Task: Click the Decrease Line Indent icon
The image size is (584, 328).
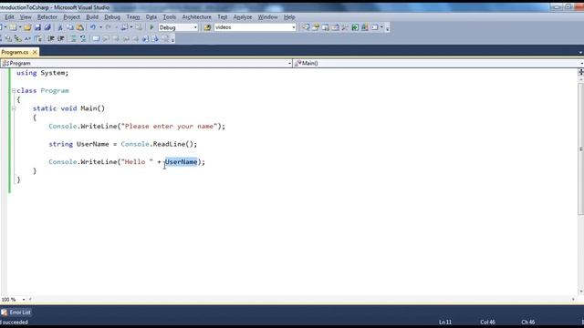Action: [x=51, y=38]
